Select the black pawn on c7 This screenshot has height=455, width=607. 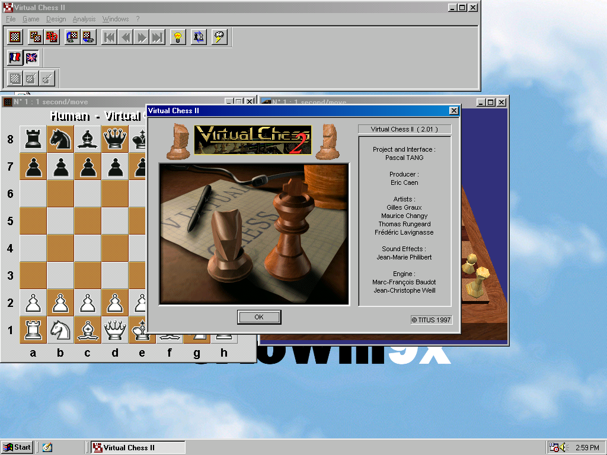click(x=88, y=166)
